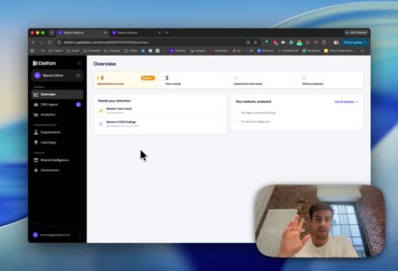Select the Opportunities to review card
The height and width of the screenshot is (271, 398).
126,80
